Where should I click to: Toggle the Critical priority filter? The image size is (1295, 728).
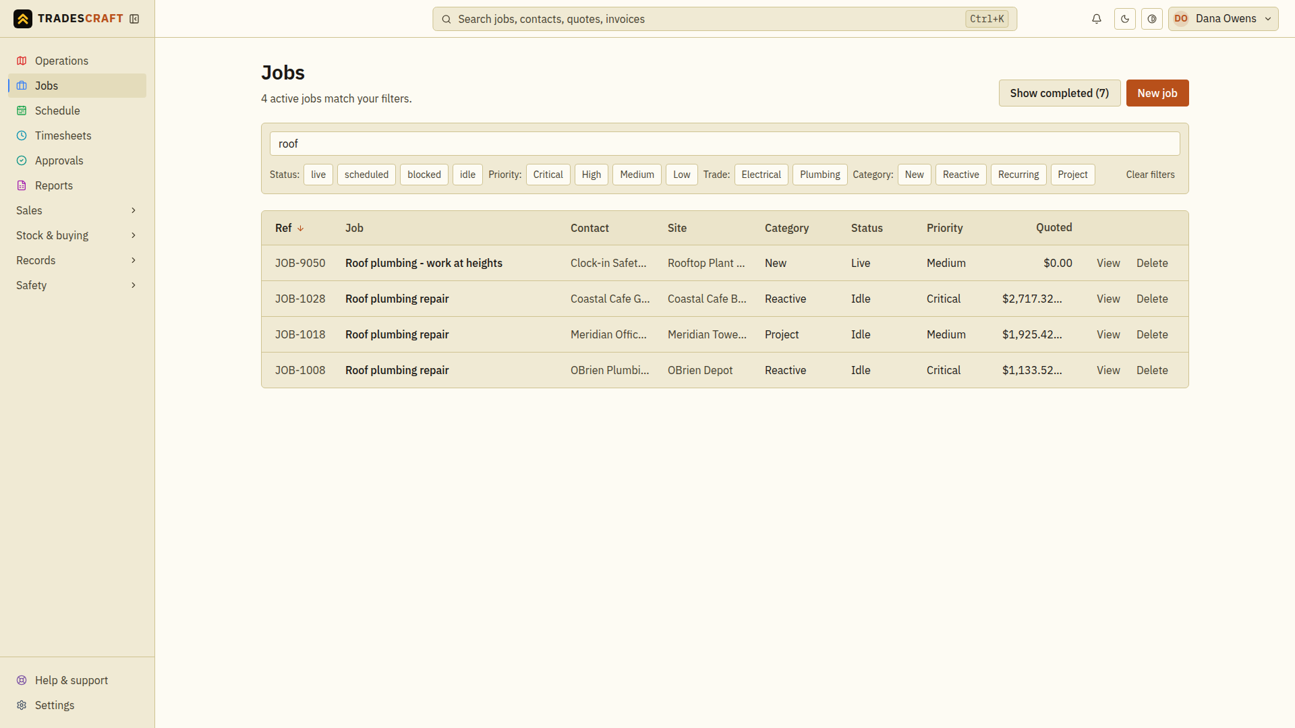point(548,175)
